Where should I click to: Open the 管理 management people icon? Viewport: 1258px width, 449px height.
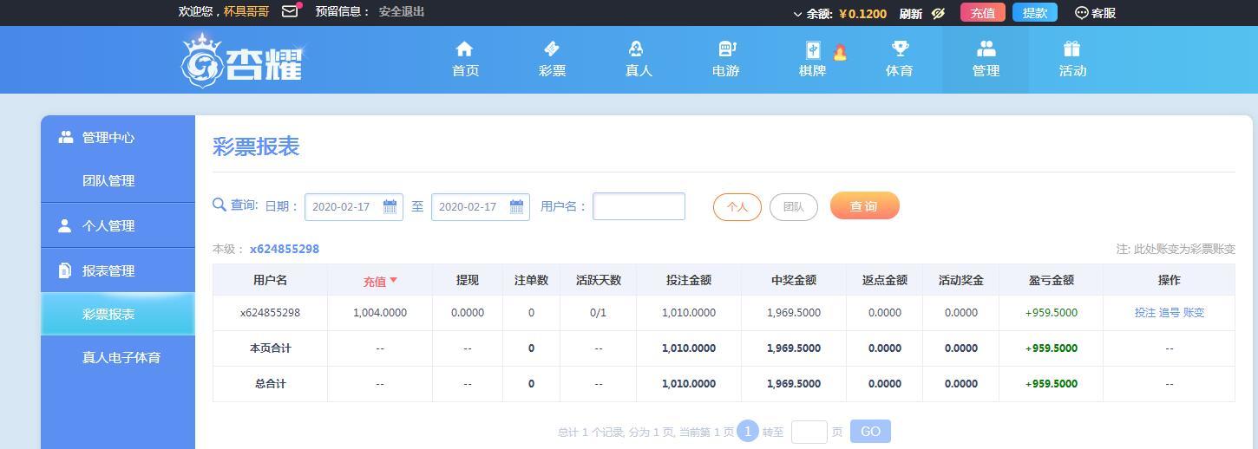click(986, 49)
